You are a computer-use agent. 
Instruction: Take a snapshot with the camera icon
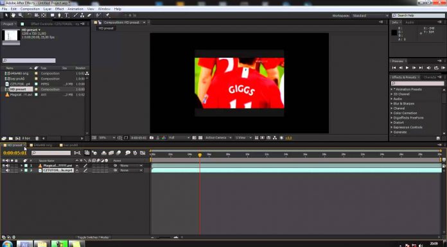[152, 138]
